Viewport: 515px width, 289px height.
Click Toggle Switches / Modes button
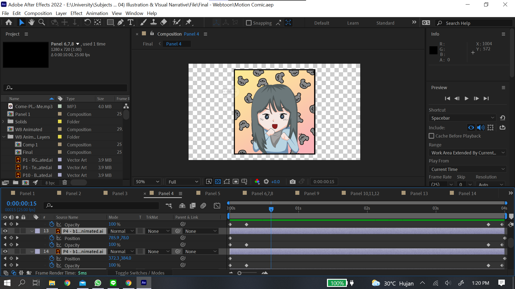(140, 273)
